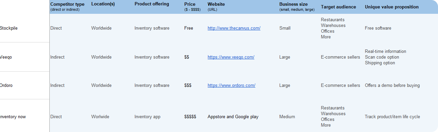Select the 'Offers a demo before buying' cell
438x132 pixels.
click(392, 86)
